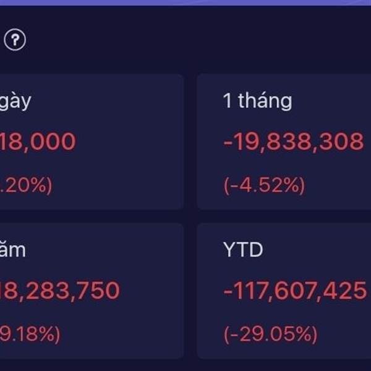This screenshot has height=371, width=371.
Task: Open the YTD performance card
Action: pos(284,291)
